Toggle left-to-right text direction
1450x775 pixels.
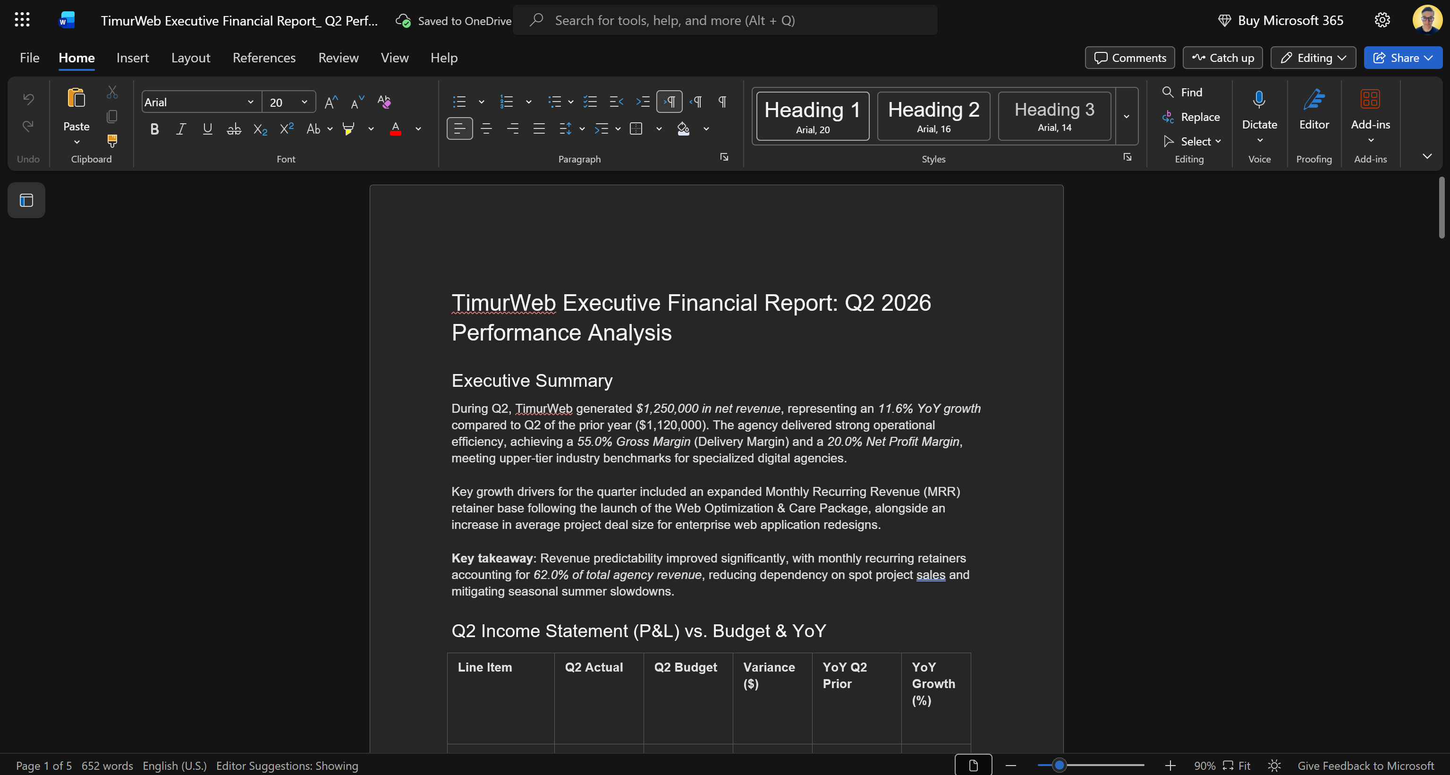pyautogui.click(x=669, y=102)
